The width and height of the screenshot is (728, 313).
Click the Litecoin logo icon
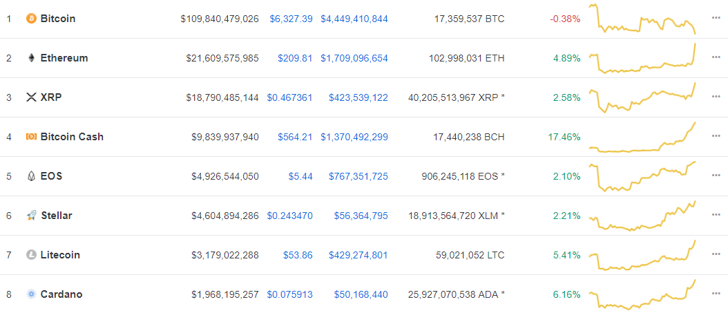coord(31,255)
